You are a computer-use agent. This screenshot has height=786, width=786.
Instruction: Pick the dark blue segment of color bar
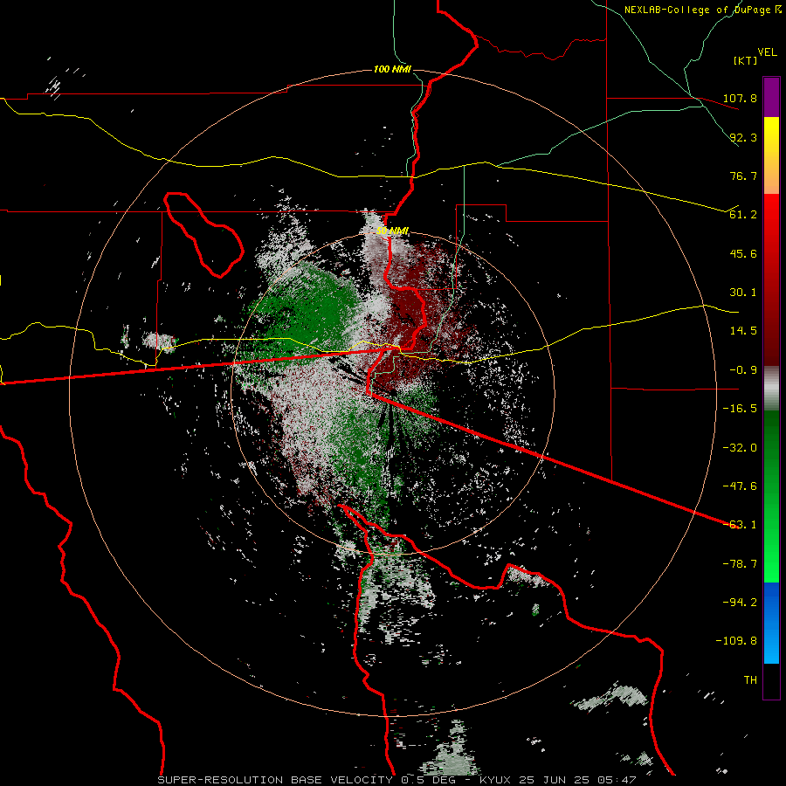771,602
